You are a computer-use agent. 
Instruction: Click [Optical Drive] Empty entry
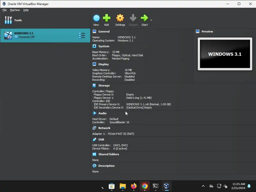[x=139, y=107]
